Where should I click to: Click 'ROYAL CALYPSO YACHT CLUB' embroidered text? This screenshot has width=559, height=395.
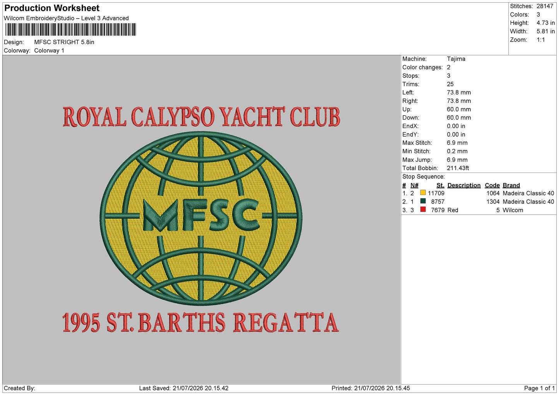[x=201, y=117]
